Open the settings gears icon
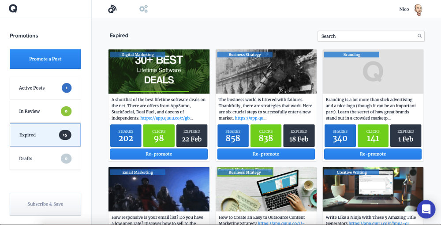The image size is (441, 225). click(143, 9)
